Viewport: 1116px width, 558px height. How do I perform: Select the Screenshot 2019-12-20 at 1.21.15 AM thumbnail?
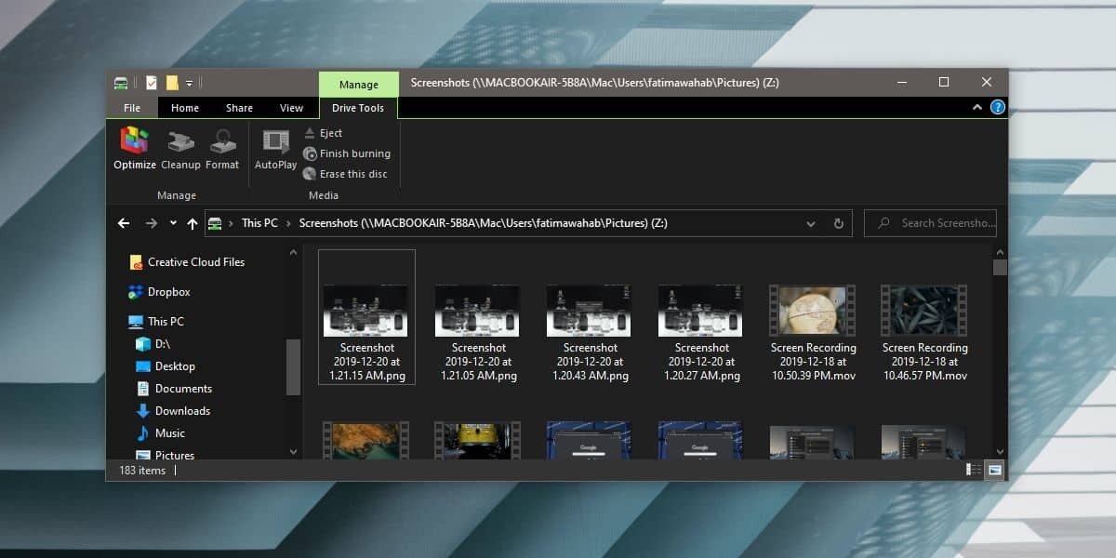365,311
